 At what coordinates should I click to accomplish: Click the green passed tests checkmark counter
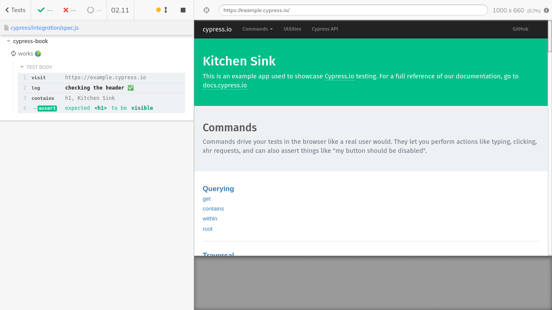(45, 10)
